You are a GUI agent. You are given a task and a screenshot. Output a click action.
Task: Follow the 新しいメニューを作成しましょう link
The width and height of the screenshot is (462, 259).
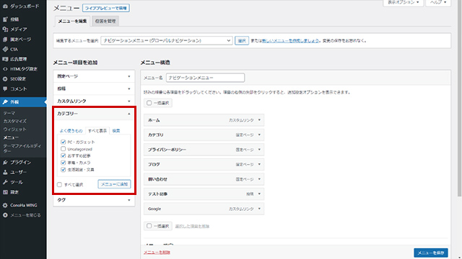pyautogui.click(x=290, y=40)
